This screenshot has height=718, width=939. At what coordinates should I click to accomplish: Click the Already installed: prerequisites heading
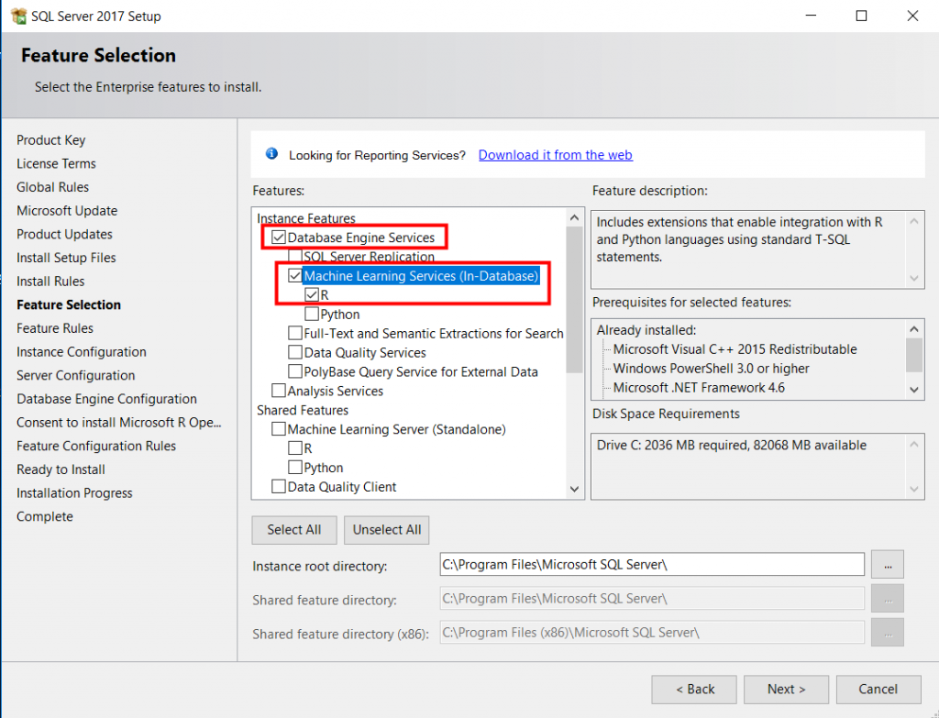tap(646, 330)
